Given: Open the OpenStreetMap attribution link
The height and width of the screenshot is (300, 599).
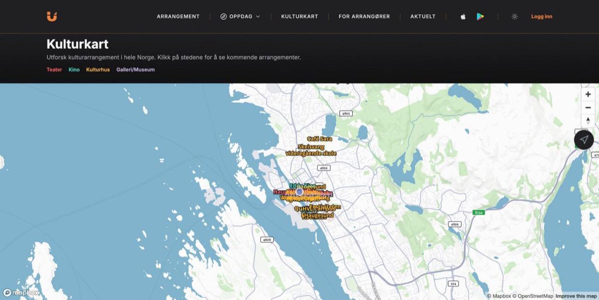Looking at the screenshot, I should point(533,296).
